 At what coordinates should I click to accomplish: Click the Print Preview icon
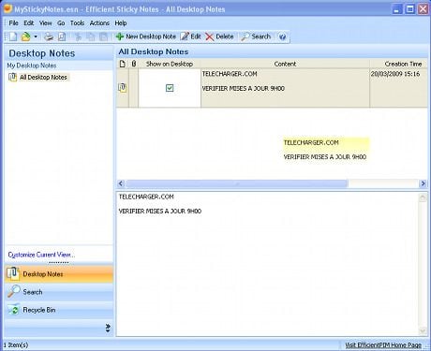(x=62, y=37)
